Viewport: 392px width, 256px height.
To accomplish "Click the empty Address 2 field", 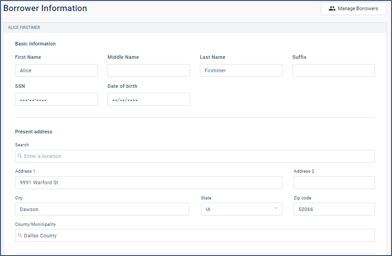I will point(334,183).
